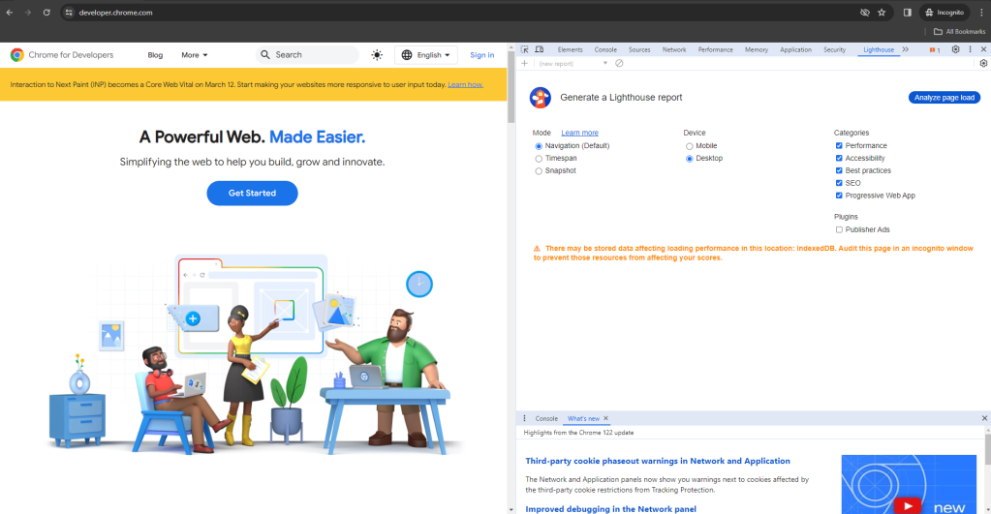Click the clear all reports icon
The image size is (991, 514).
coord(619,63)
